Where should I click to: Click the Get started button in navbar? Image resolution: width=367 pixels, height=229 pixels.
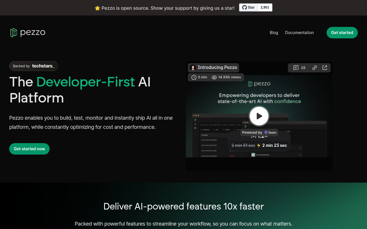point(342,33)
